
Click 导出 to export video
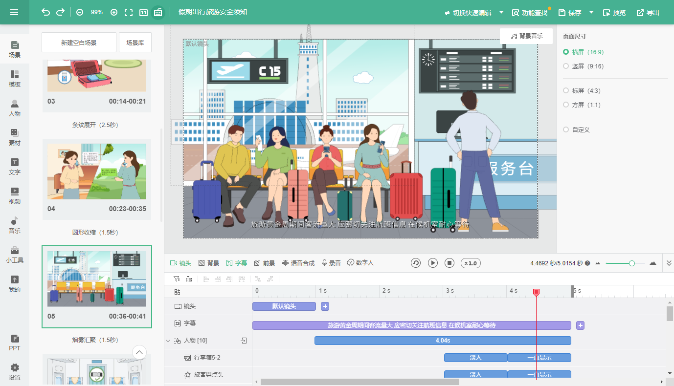tap(648, 13)
